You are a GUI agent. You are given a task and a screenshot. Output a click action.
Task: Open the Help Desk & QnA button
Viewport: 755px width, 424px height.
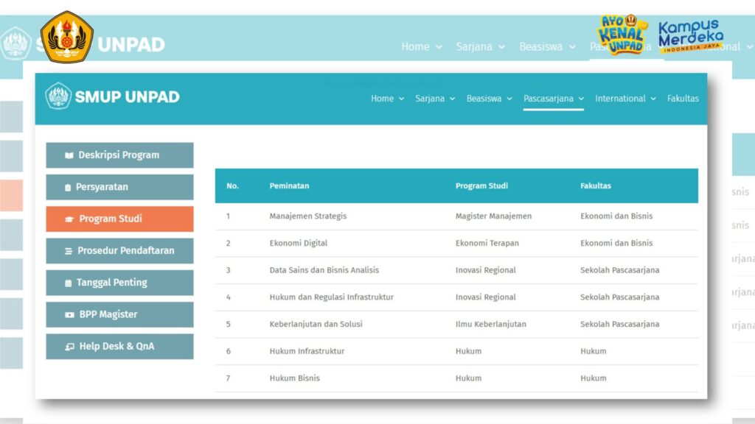pyautogui.click(x=120, y=347)
